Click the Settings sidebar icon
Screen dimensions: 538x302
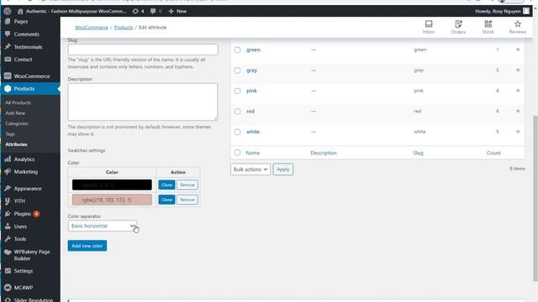(8, 271)
